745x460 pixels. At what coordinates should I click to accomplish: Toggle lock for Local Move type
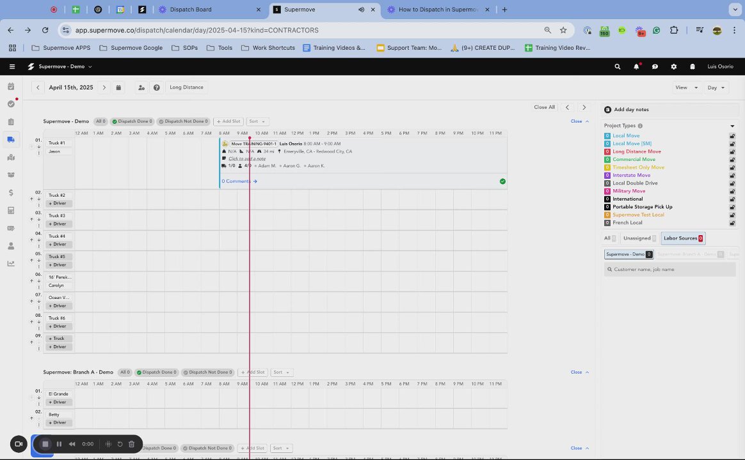coord(732,135)
